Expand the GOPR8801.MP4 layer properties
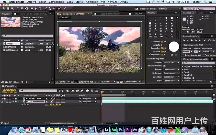The image size is (216, 135). pos(13,99)
